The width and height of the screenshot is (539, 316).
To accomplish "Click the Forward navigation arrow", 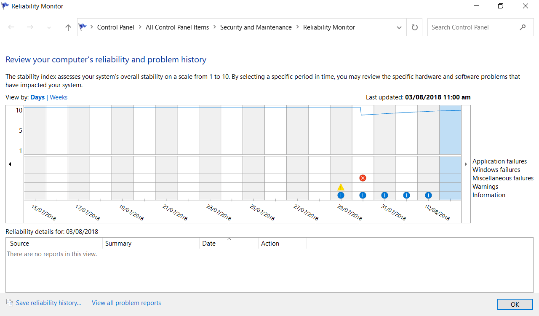I will tap(30, 27).
